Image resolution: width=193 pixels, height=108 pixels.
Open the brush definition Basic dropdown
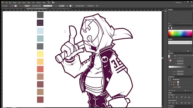[53, 6]
